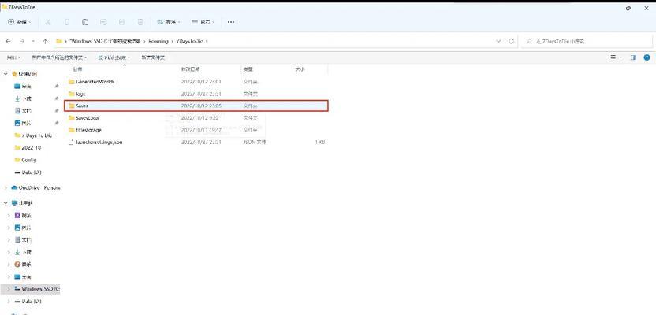Click the Paste clipboard icon

(85, 22)
